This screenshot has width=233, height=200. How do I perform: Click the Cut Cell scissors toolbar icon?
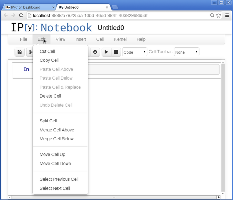pyautogui.click(x=30, y=52)
